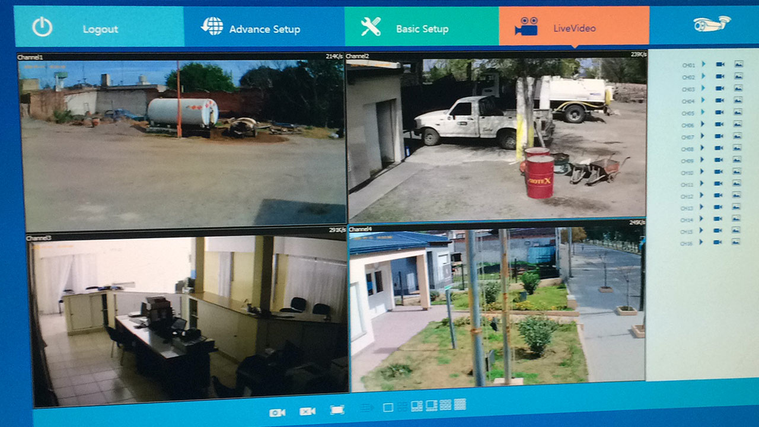
Task: Switch to the sixteen-channel grid layout
Action: coord(460,404)
